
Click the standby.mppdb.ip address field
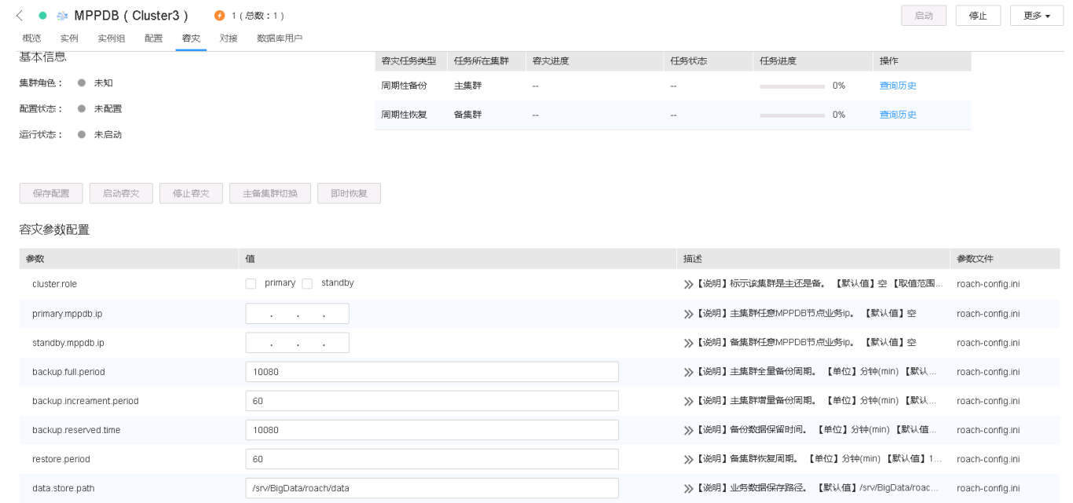pyautogui.click(x=297, y=343)
